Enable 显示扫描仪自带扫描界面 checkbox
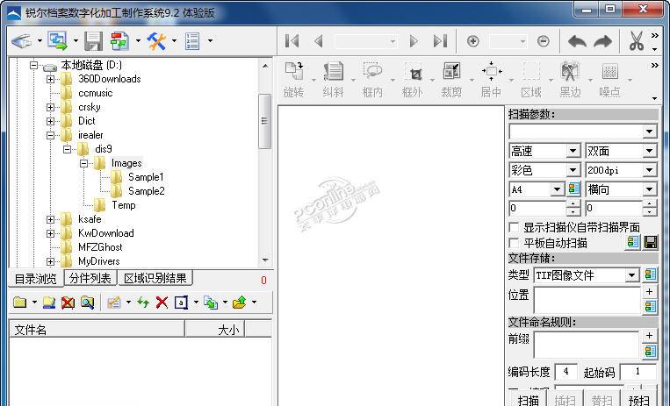 (515, 227)
